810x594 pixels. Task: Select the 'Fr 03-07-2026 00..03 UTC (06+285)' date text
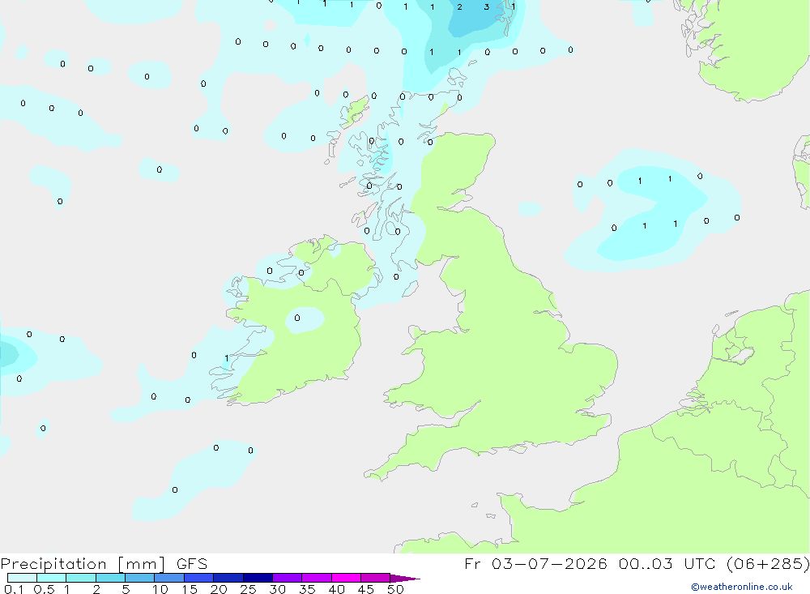click(637, 563)
